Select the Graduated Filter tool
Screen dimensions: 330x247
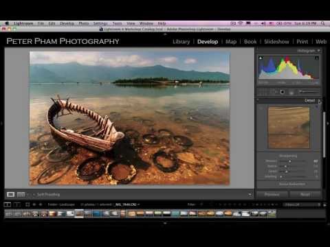(291, 93)
